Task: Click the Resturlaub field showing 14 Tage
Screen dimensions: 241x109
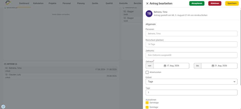Action: pos(191,44)
